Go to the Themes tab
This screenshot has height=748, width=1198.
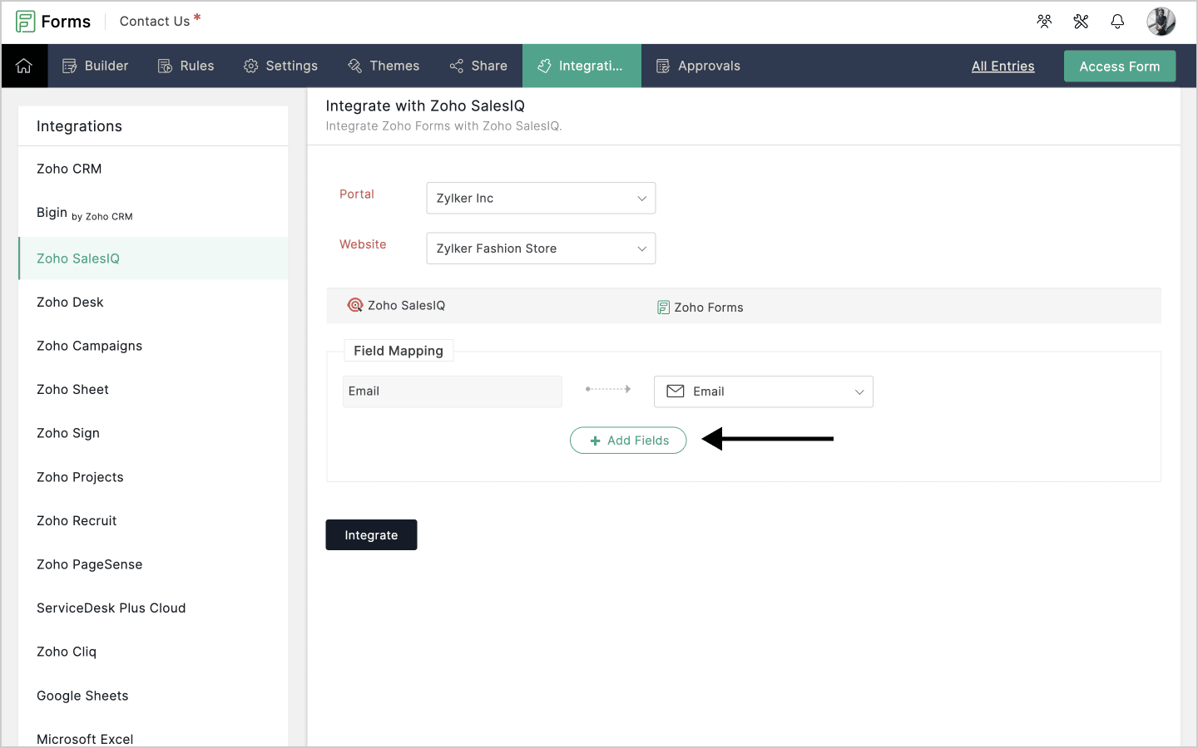tap(384, 66)
